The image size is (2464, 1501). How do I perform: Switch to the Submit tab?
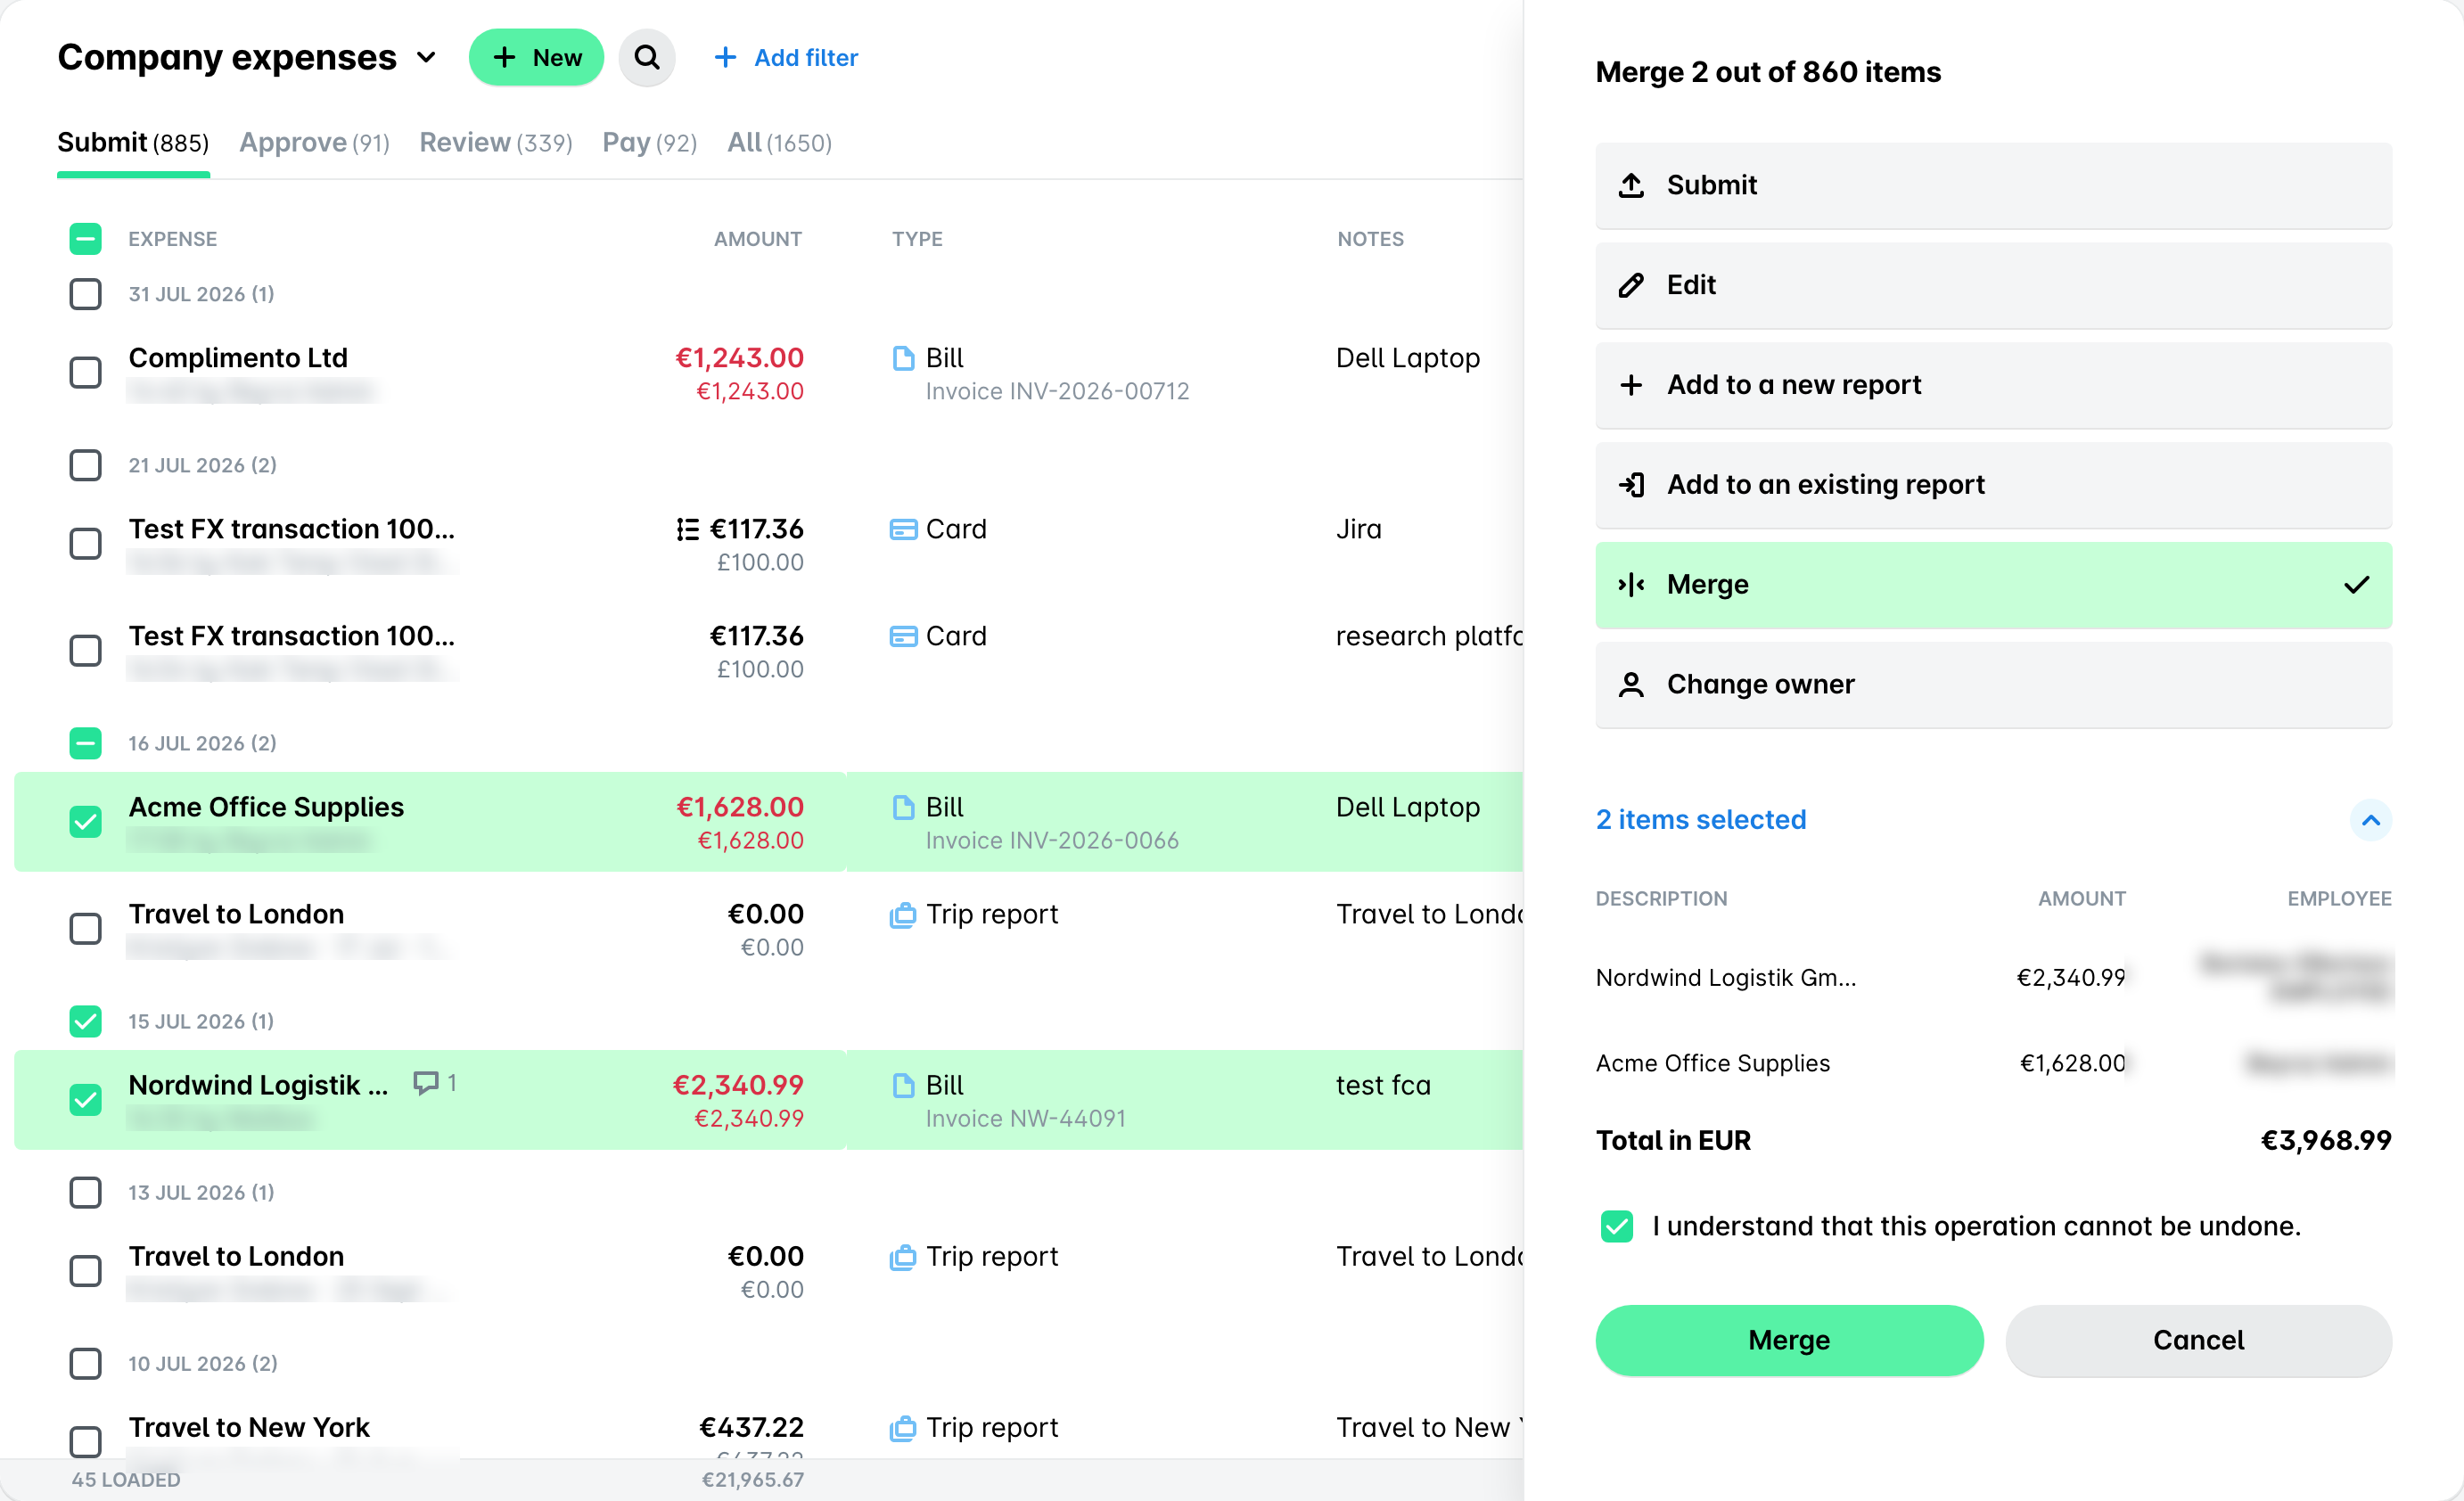coord(133,143)
